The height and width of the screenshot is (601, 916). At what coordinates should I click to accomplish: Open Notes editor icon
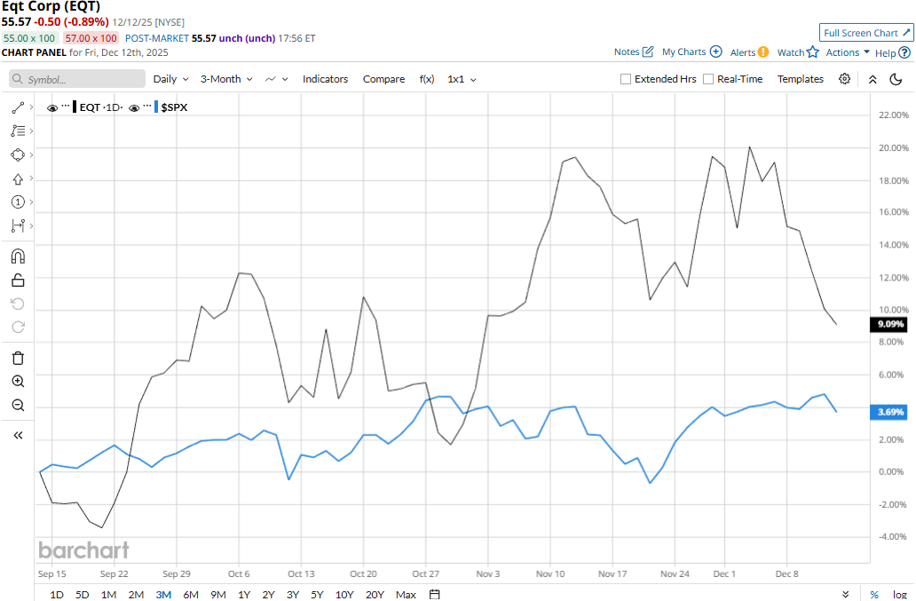click(648, 51)
